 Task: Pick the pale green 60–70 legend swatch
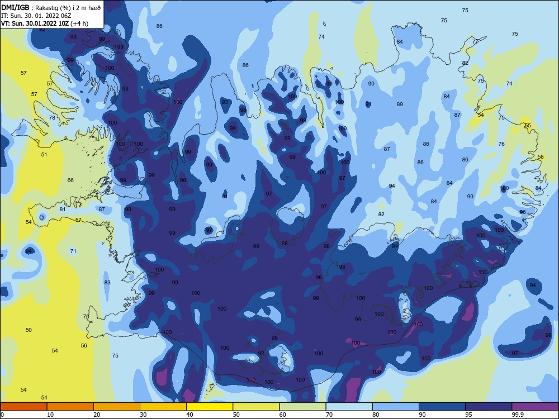click(x=302, y=407)
